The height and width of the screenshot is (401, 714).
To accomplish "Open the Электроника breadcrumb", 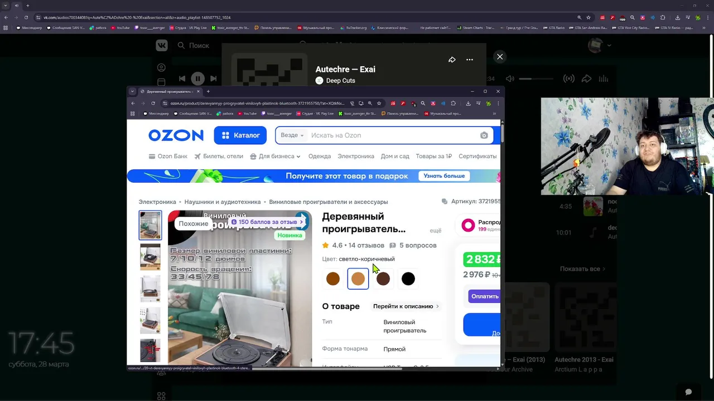I will pos(157,202).
